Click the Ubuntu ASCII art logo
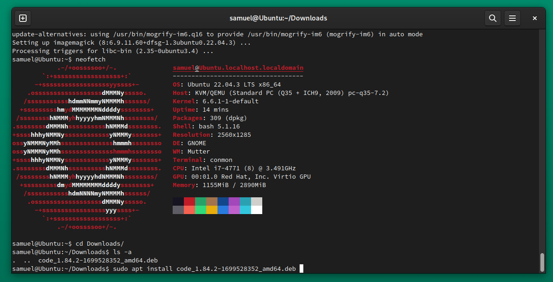Screen dimensions: 553x282 point(87,148)
